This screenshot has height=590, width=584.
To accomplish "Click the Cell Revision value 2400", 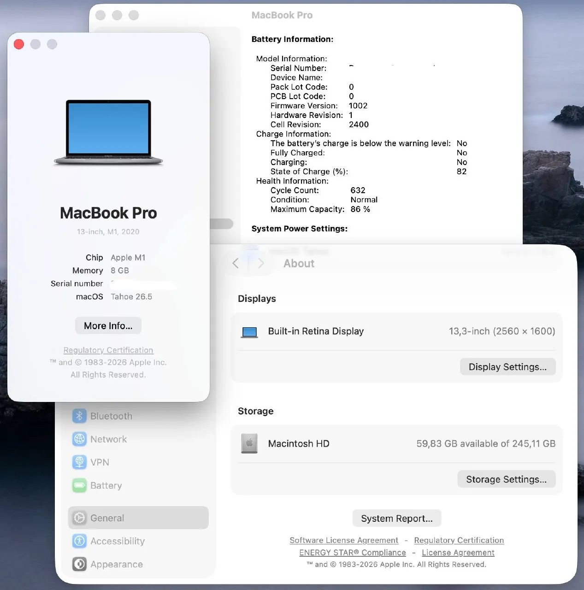I will coord(359,124).
